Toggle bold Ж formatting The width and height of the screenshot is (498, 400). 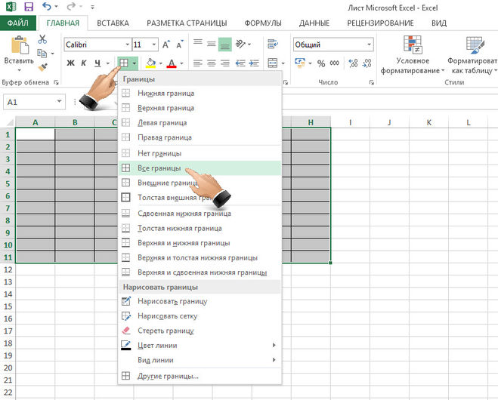[70, 63]
